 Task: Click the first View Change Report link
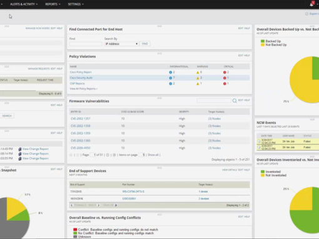36,149
